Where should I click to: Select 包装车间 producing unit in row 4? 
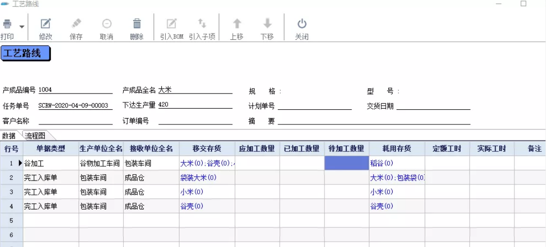(101, 206)
